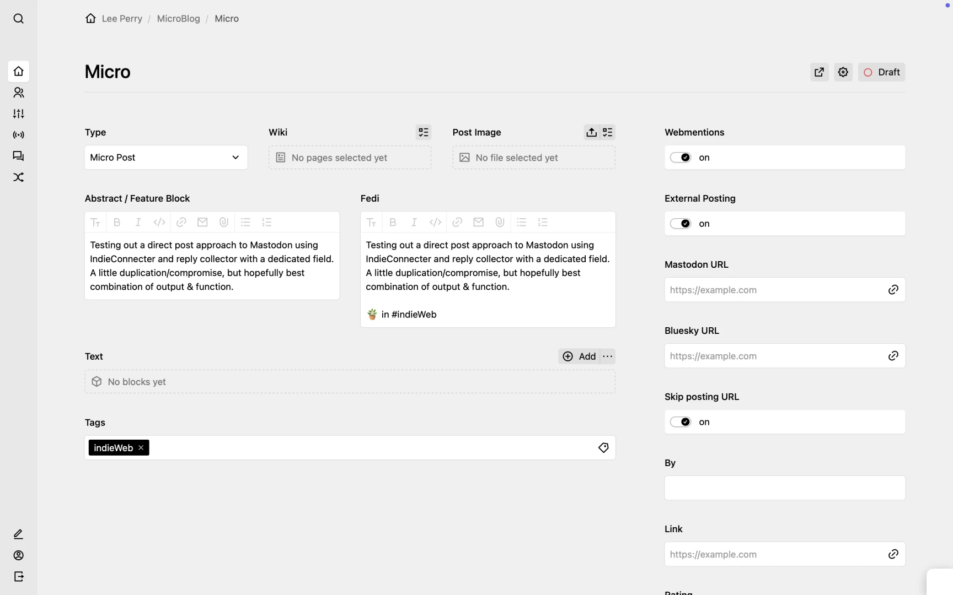The image size is (953, 595).
Task: Apply italic in the Fedi editor toolbar
Action: coord(414,222)
